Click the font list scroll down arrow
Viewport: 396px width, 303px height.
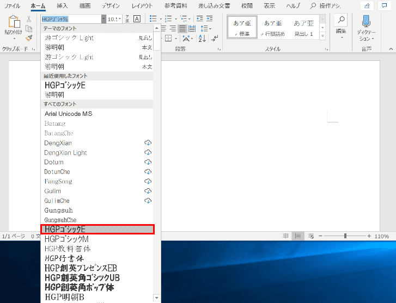click(156, 298)
